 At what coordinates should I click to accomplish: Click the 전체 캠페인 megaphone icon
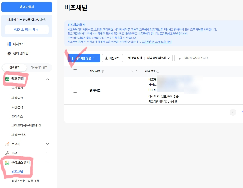tap(9, 53)
